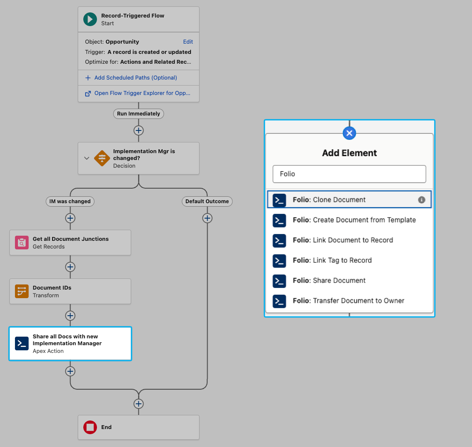
Task: Click the Folio: Clone Document apex icon
Action: pyautogui.click(x=279, y=200)
